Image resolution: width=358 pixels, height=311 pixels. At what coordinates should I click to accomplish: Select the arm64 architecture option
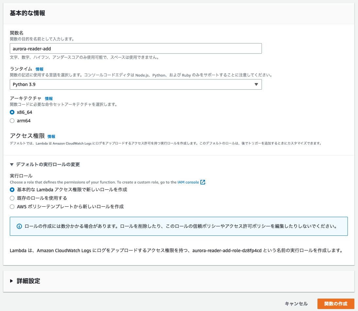click(12, 121)
